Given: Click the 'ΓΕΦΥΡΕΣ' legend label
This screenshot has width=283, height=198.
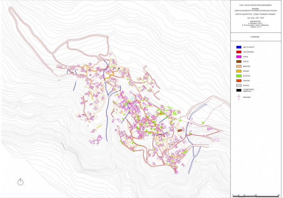Looking at the screenshot, I should pos(246,81).
